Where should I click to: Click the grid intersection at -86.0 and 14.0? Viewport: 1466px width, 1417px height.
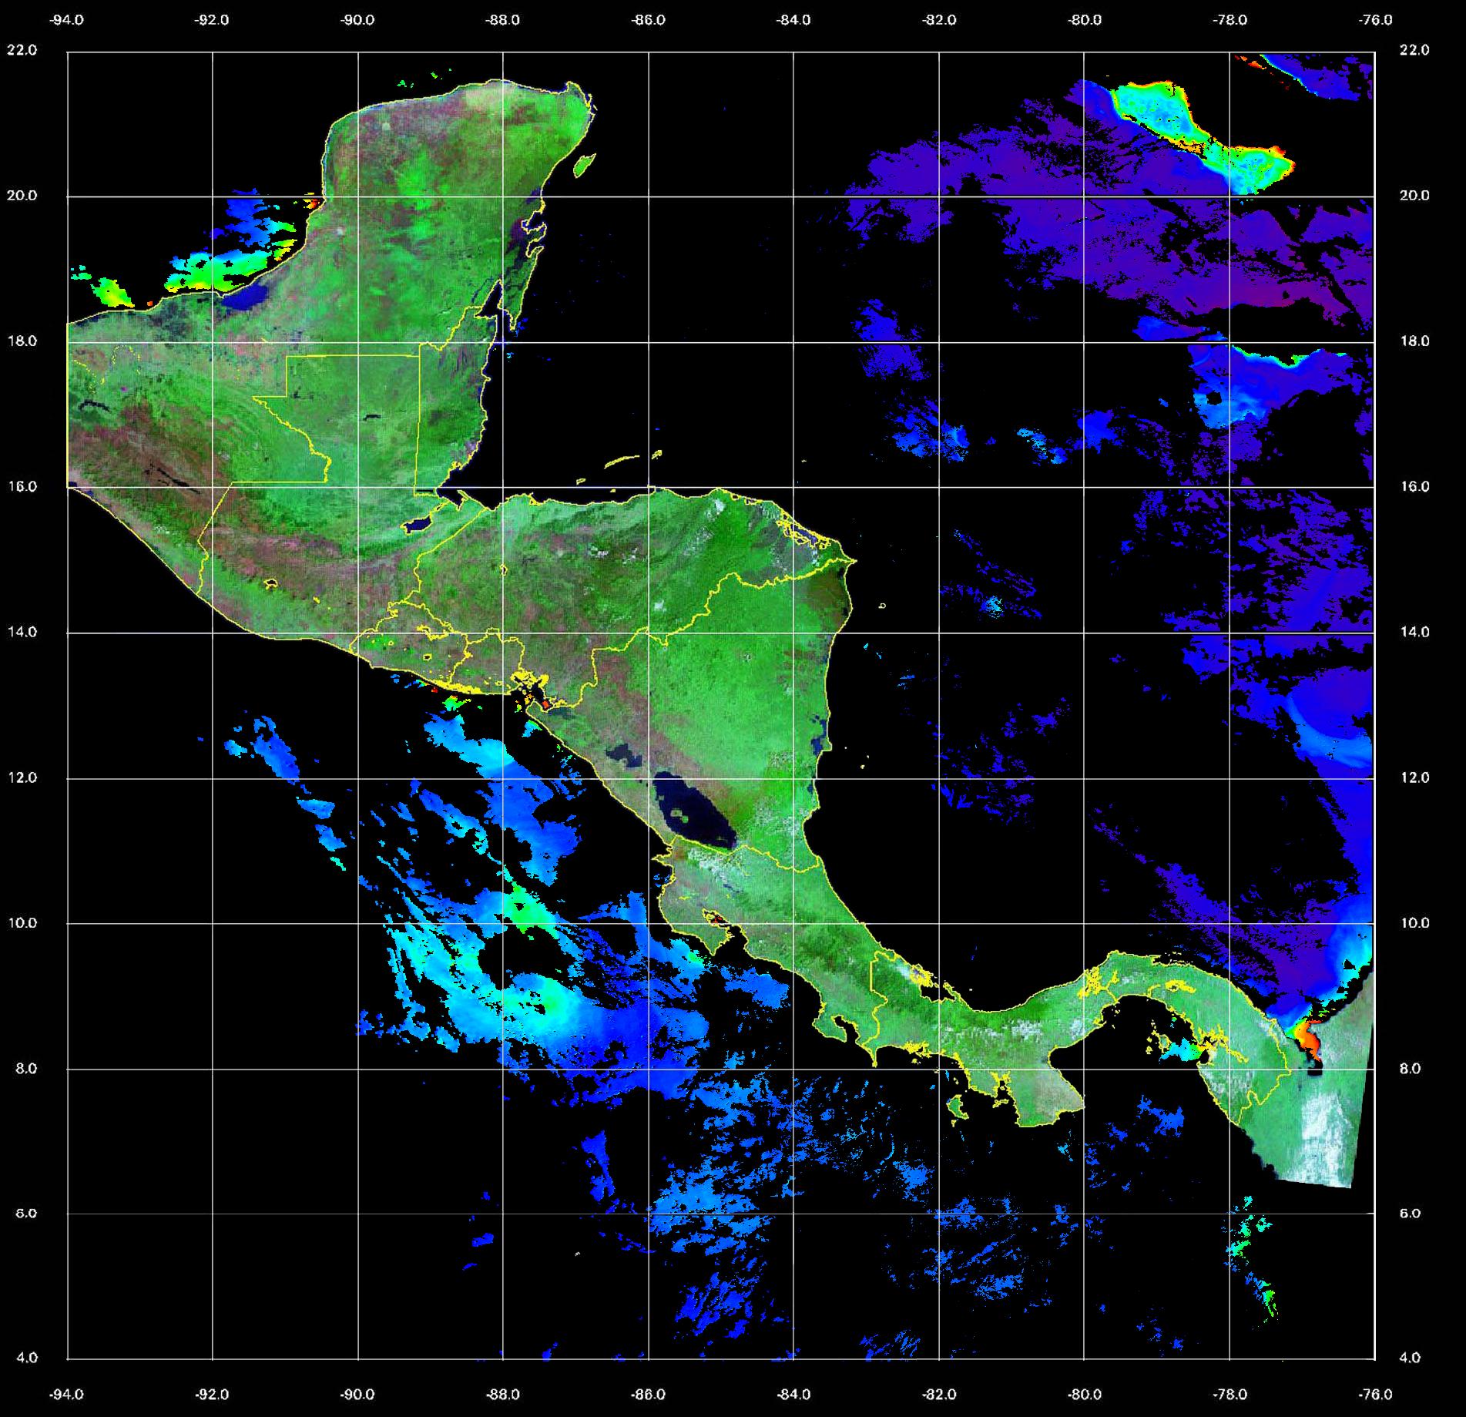tap(649, 633)
